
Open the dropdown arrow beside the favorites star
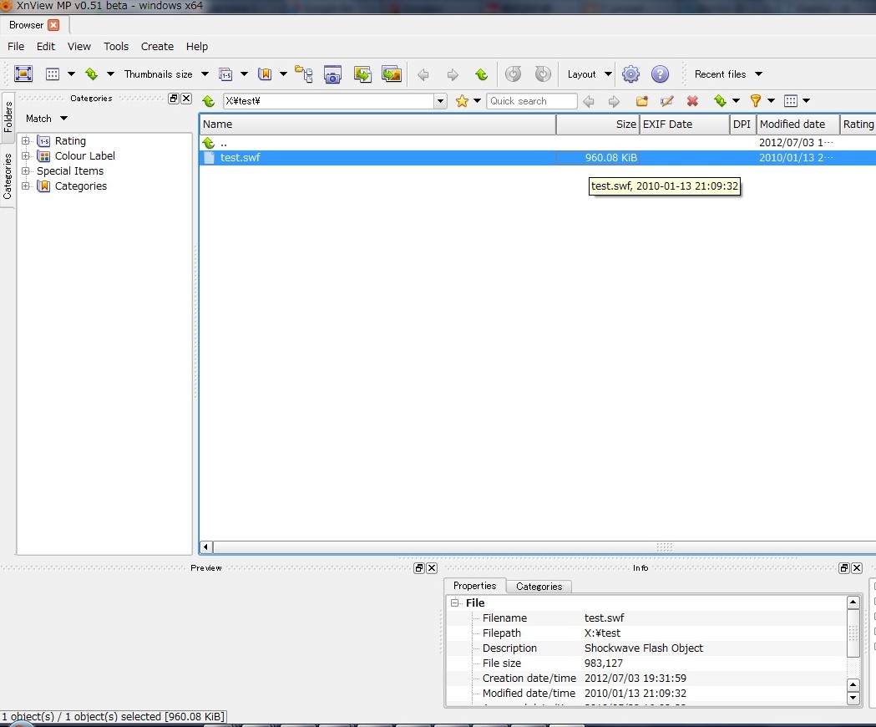click(x=477, y=101)
